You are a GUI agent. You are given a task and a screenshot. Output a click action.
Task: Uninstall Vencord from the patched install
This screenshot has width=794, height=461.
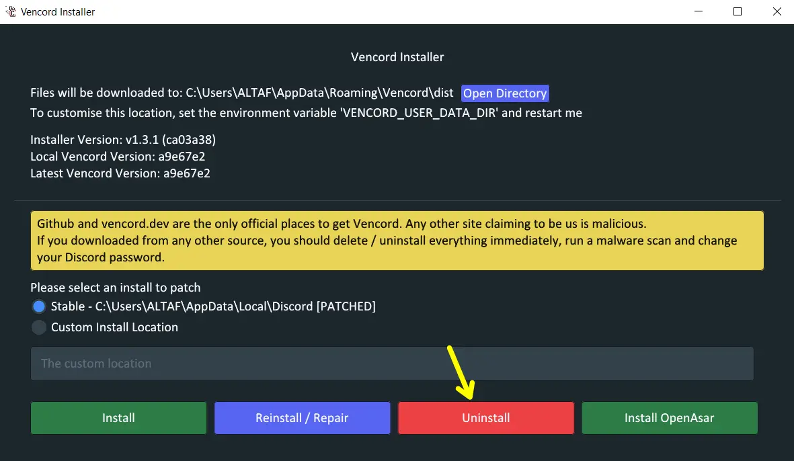[485, 417]
